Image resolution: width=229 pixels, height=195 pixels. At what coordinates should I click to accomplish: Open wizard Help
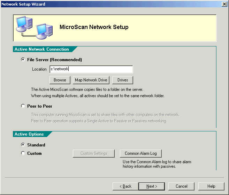[211, 186]
